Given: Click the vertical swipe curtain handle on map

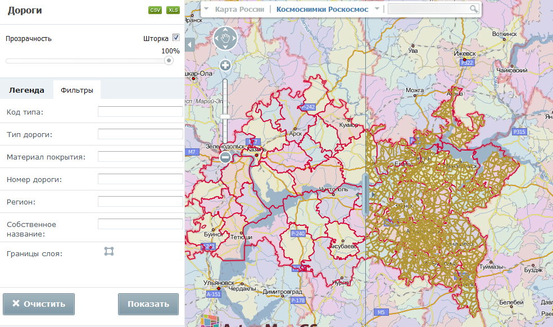Looking at the screenshot, I should pyautogui.click(x=366, y=194).
